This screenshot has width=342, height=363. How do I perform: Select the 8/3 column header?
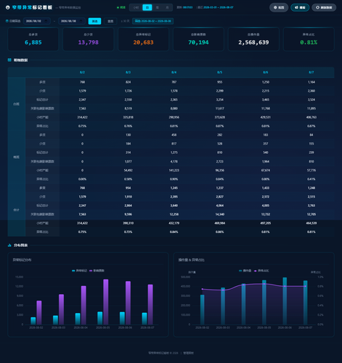point(128,73)
